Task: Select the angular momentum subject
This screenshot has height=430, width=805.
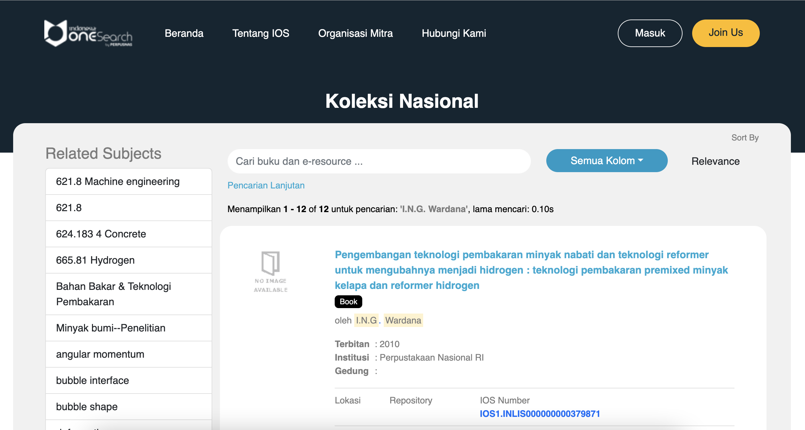Action: click(x=100, y=354)
